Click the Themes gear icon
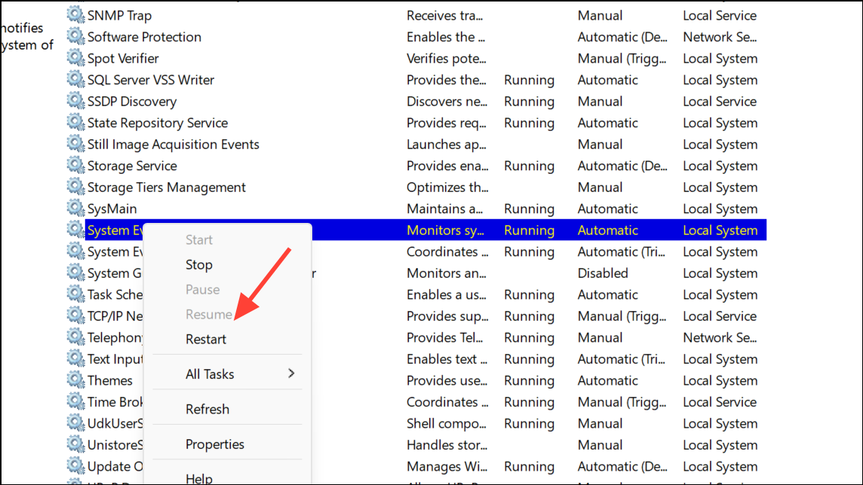863x485 pixels. (75, 380)
